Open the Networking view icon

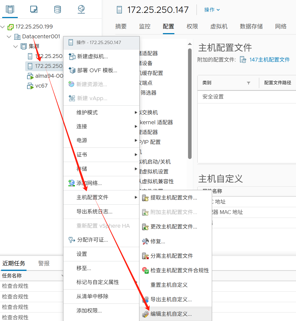click(x=81, y=9)
